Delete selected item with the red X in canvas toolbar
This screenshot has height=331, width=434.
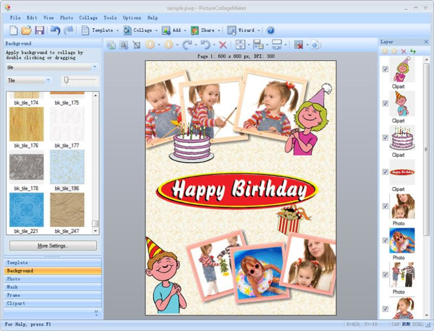223,45
